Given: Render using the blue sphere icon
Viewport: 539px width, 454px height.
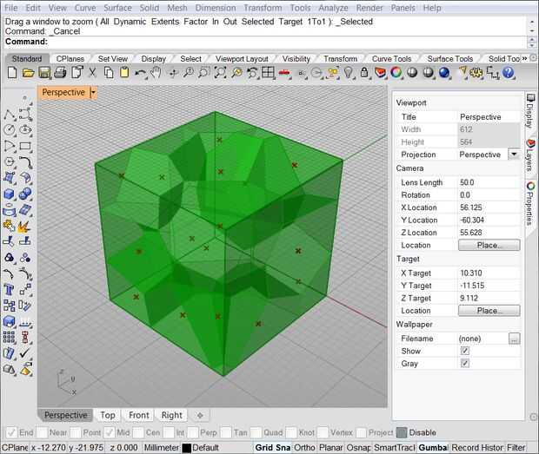Looking at the screenshot, I should point(444,73).
